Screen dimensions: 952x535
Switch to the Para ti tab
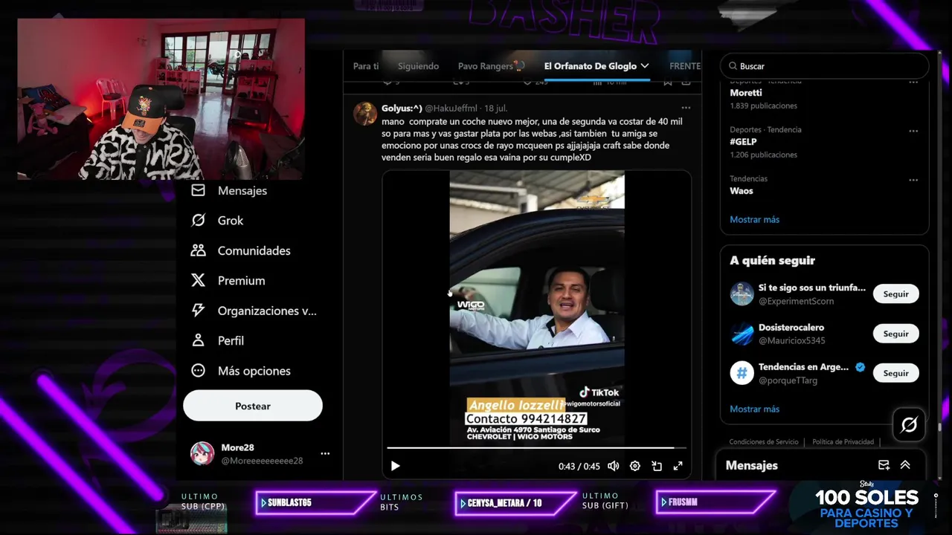click(x=366, y=66)
